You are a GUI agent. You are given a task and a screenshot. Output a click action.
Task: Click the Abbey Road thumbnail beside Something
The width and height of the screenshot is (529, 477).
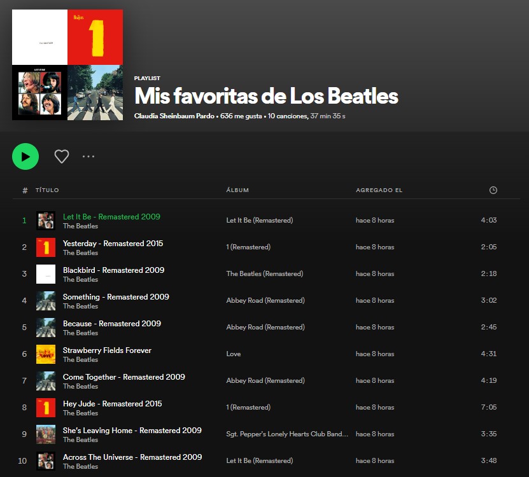click(x=46, y=301)
